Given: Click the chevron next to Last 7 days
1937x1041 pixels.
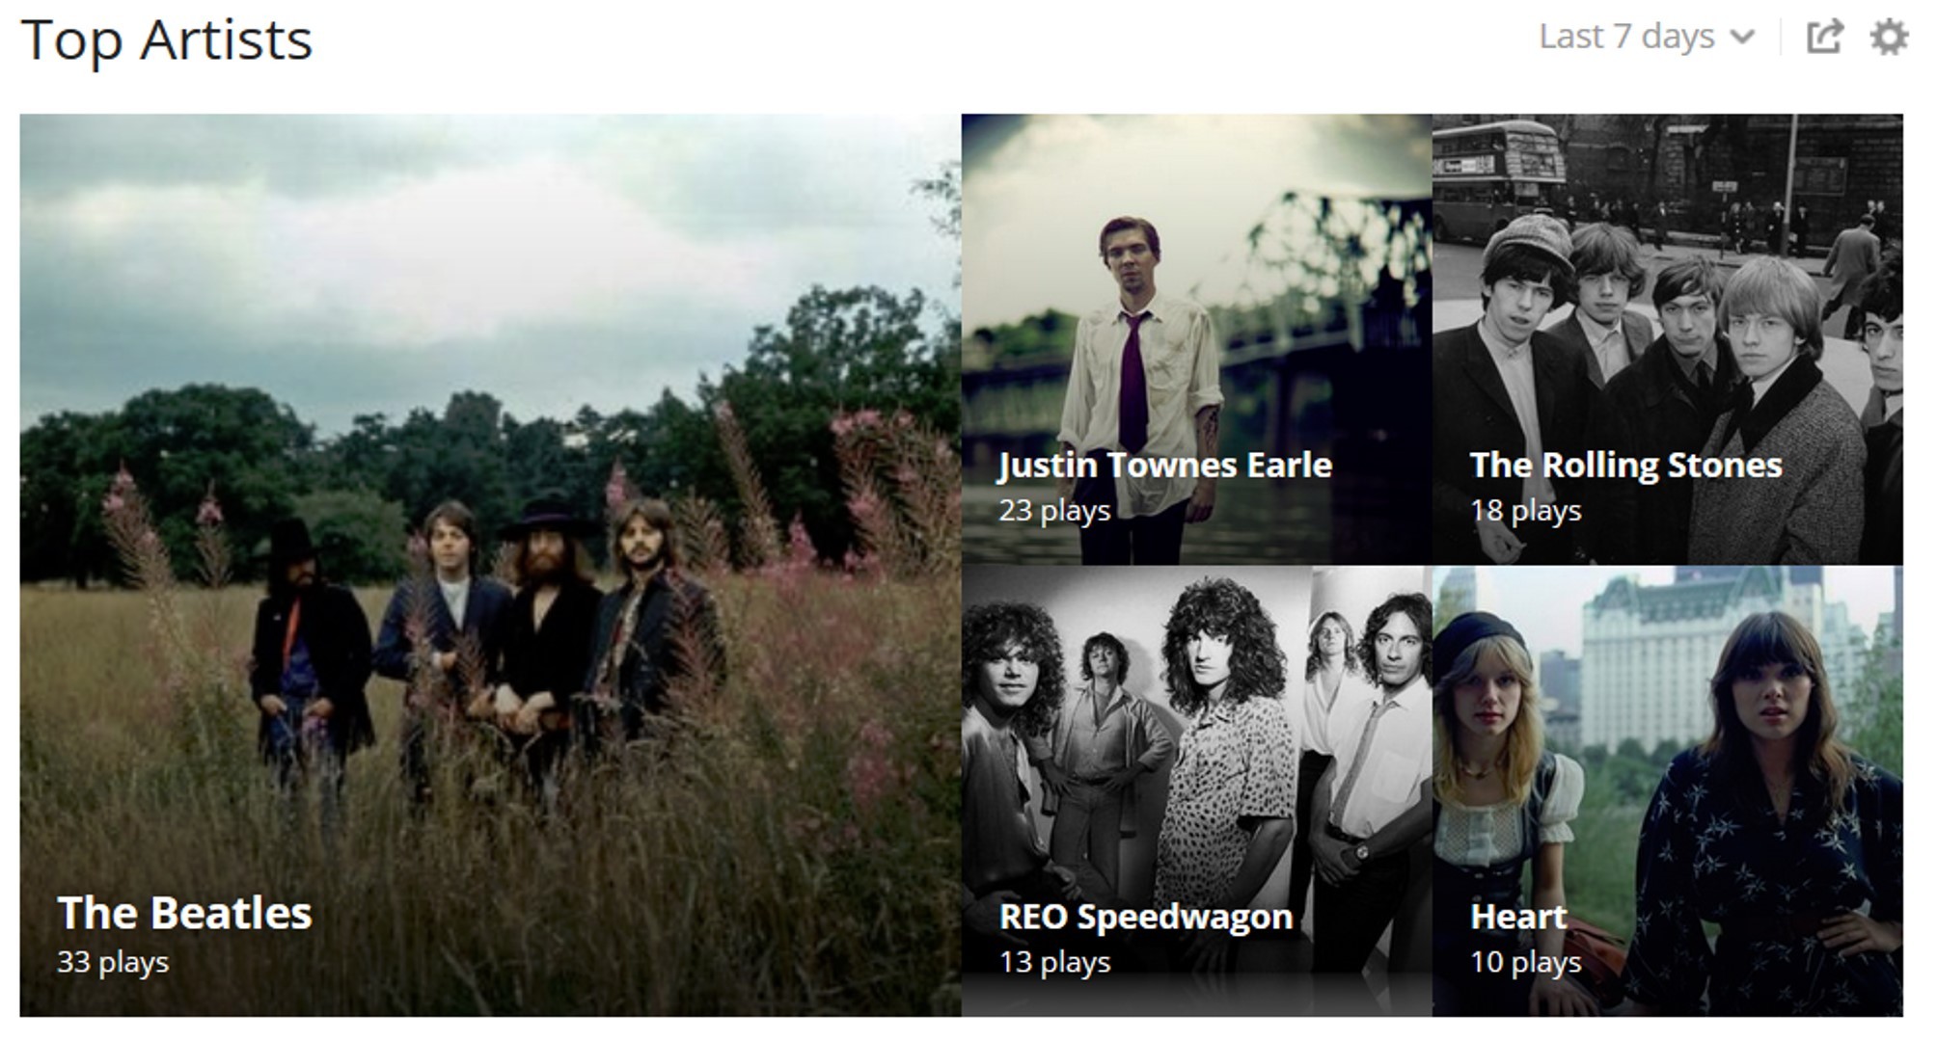Looking at the screenshot, I should point(1742,38).
